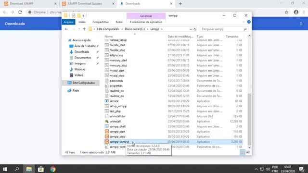Image resolution: width=308 pixels, height=173 pixels.
Task: Select the readme_en file
Action: click(x=116, y=96)
